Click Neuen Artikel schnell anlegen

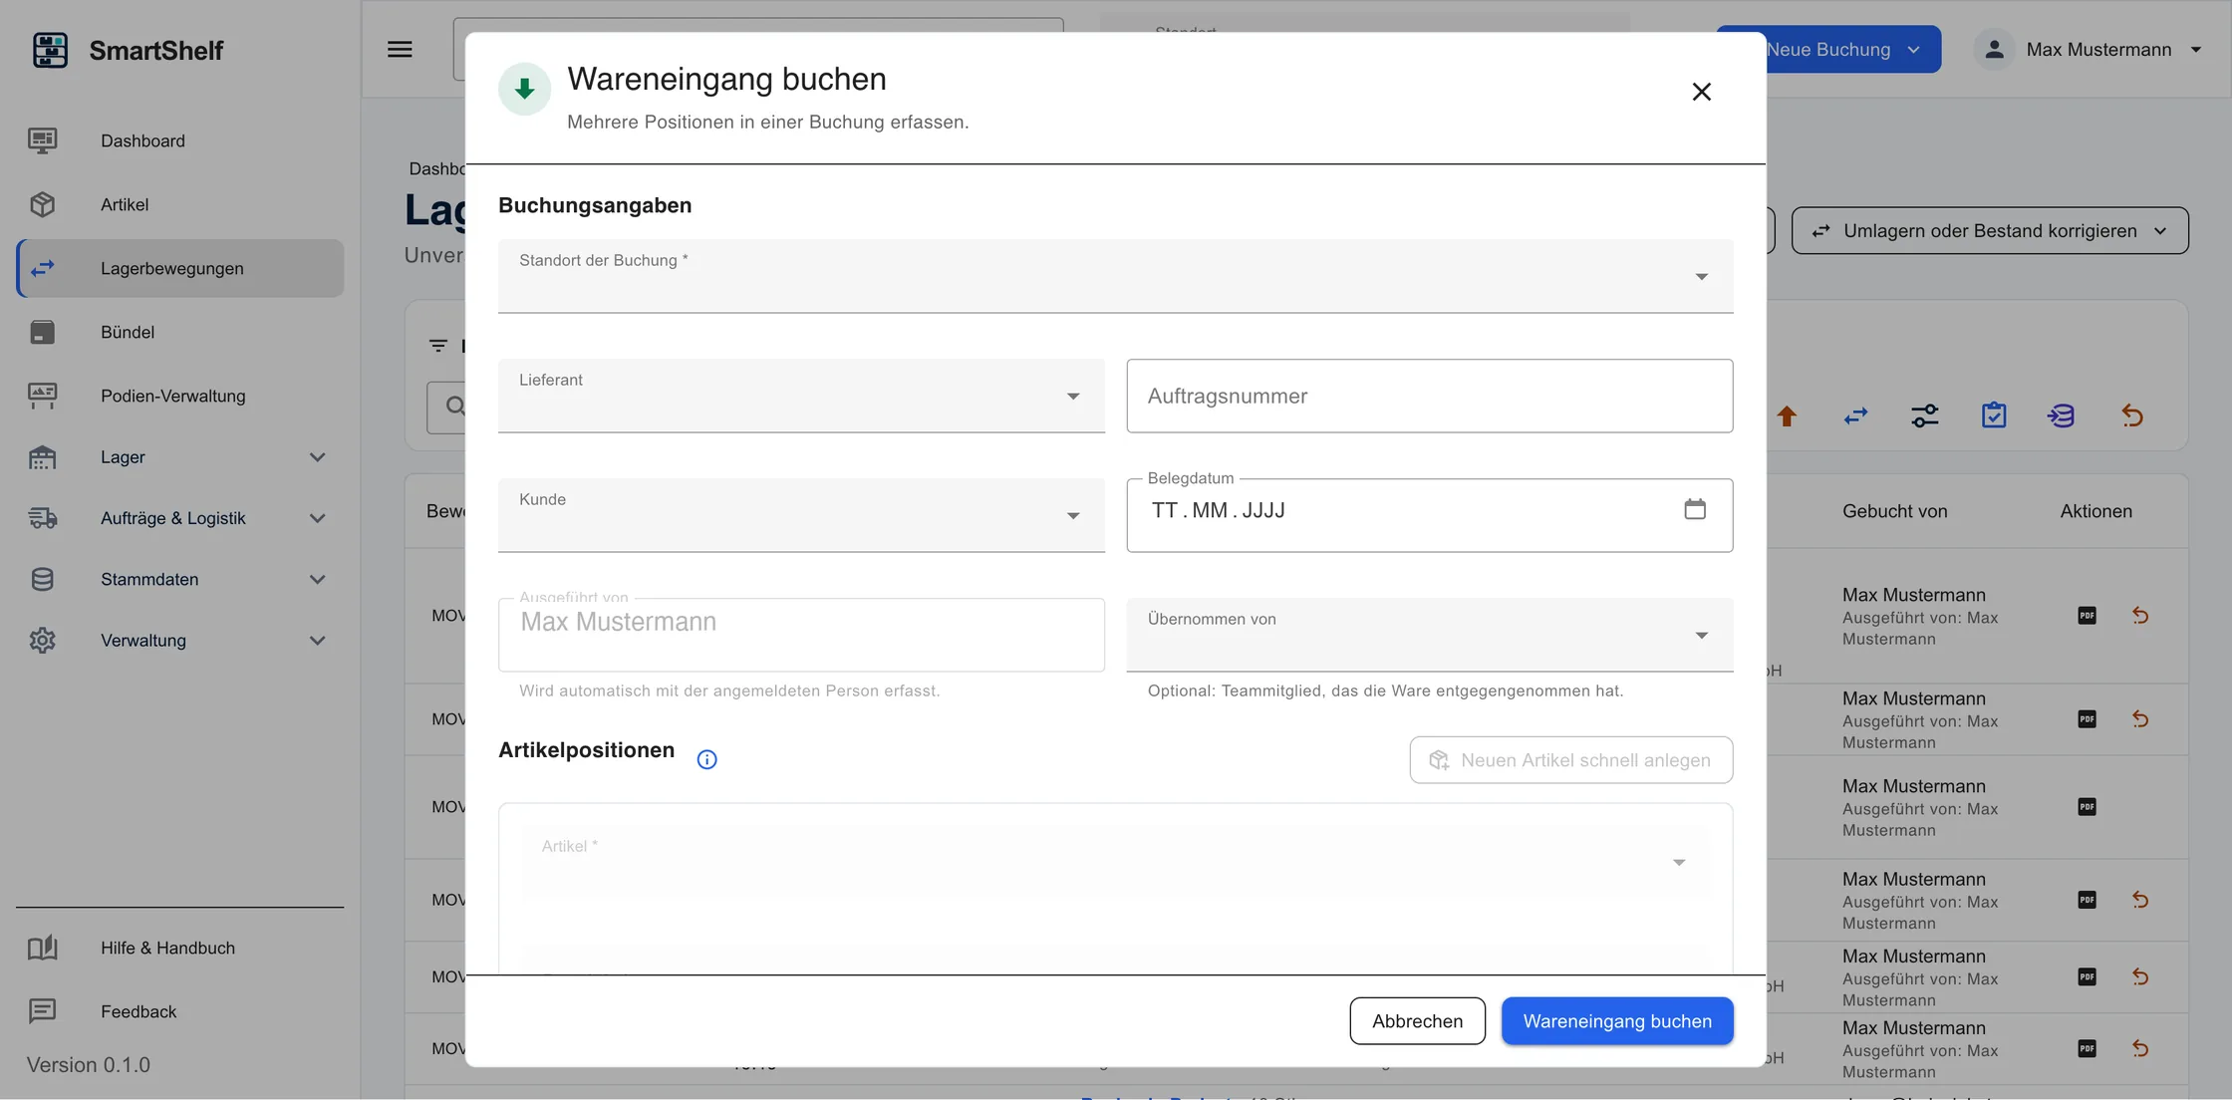pos(1571,760)
